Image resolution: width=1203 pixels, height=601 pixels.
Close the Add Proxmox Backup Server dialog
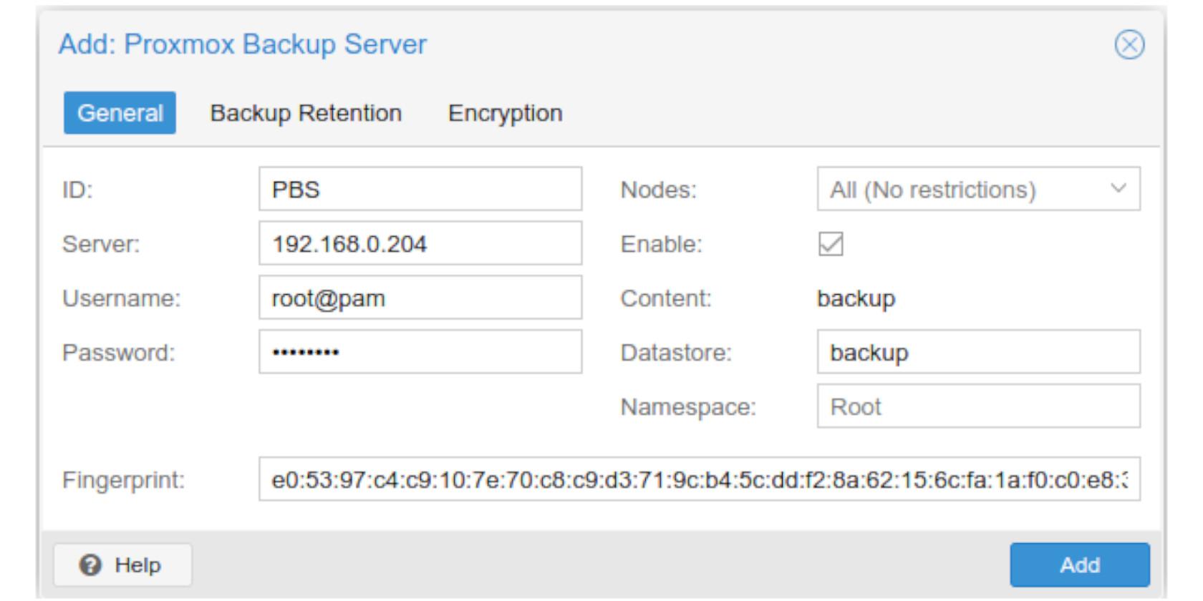1129,44
